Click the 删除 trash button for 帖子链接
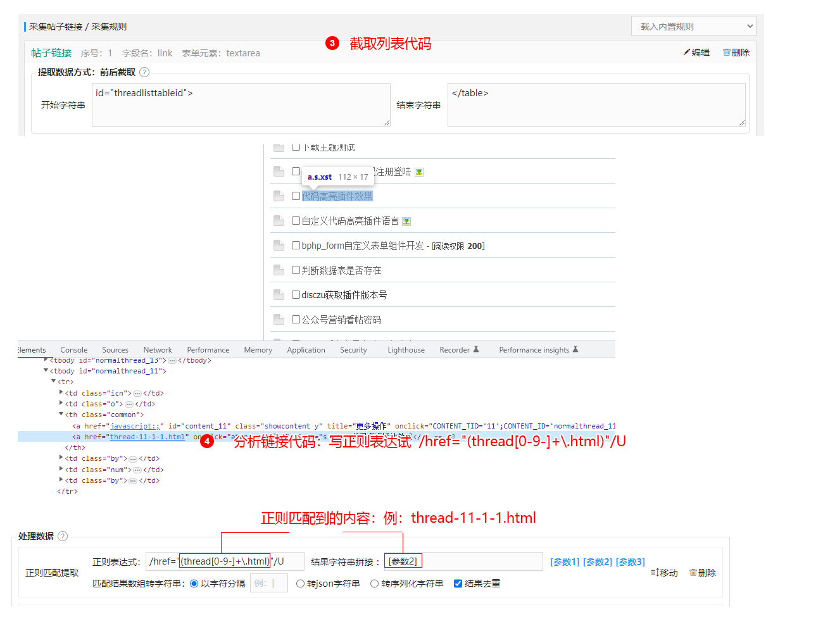Viewport: 823px width, 619px height. coord(736,53)
